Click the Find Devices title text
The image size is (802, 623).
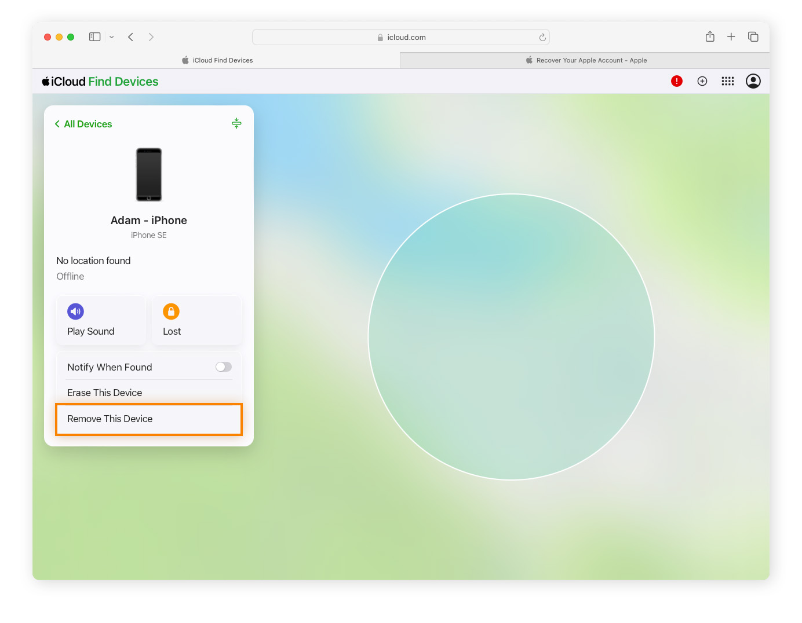pos(123,82)
